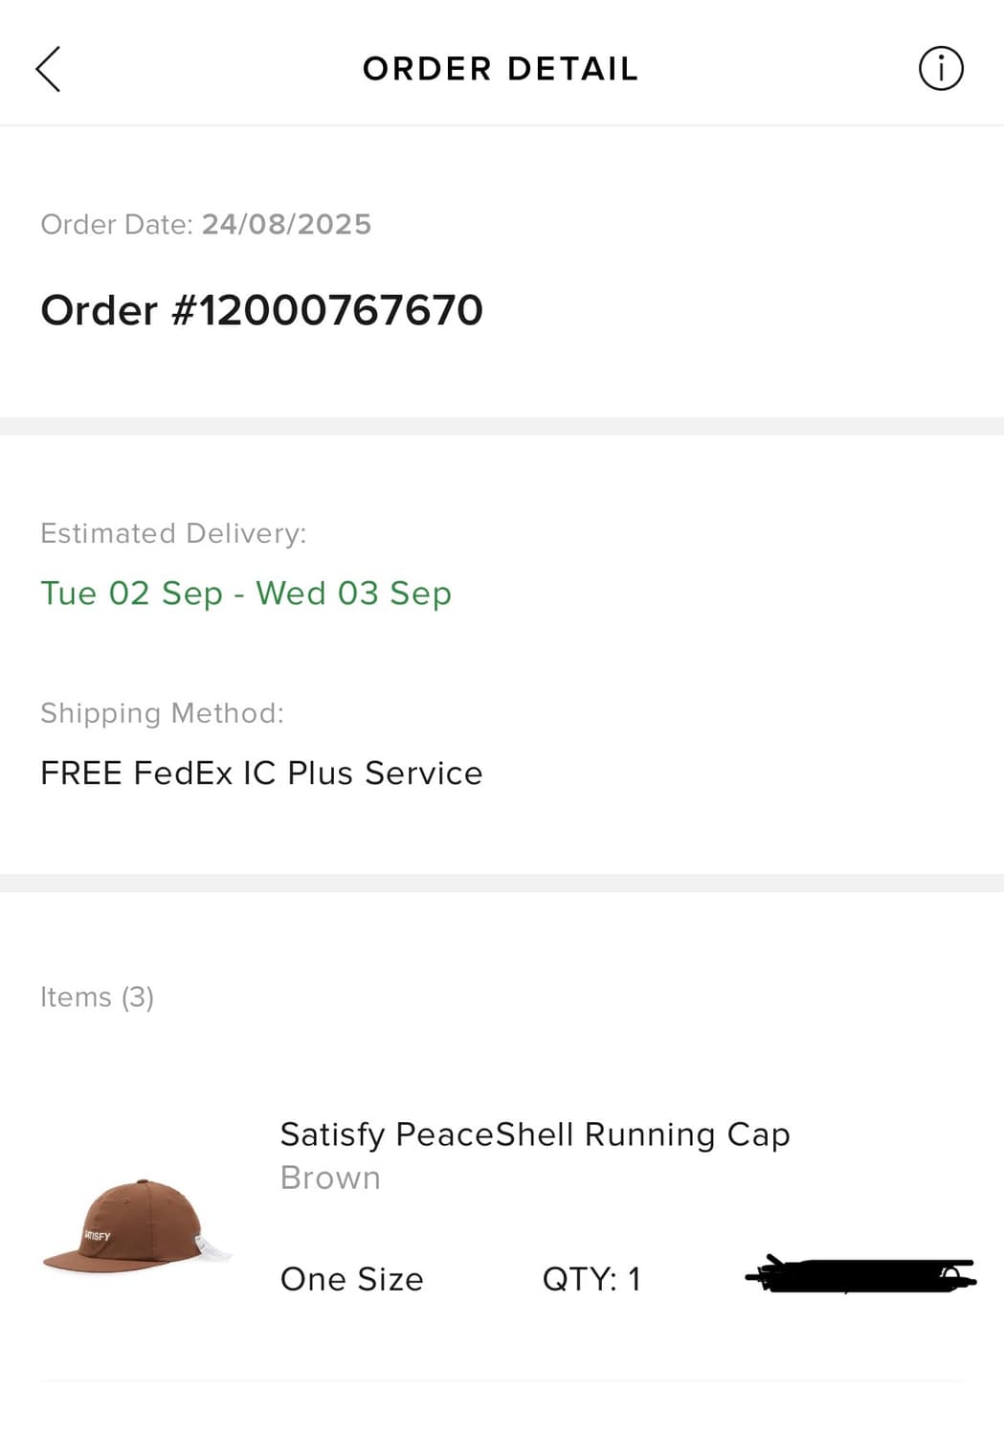Tap the Items (3) section heading
This screenshot has height=1436, width=1004.
97,998
